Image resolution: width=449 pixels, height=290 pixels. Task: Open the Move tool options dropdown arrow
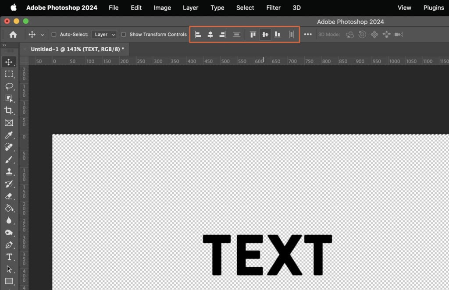point(43,34)
